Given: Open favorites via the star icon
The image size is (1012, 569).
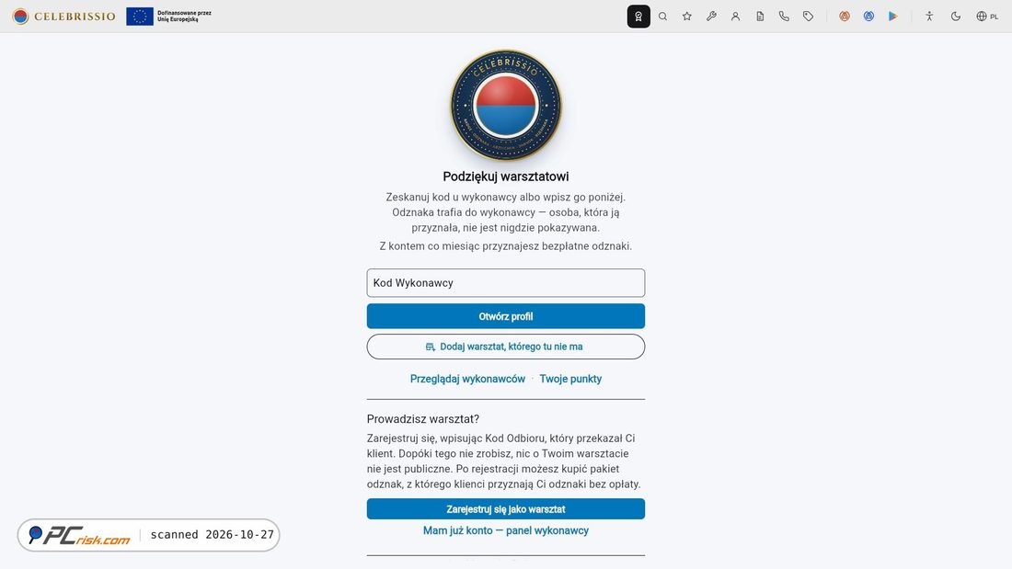Looking at the screenshot, I should pyautogui.click(x=686, y=17).
